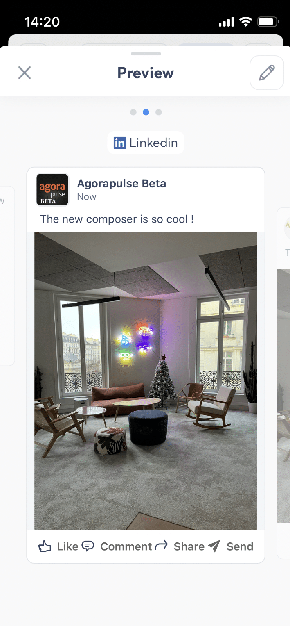Tap the Share arrow icon
Image resolution: width=290 pixels, height=626 pixels.
[x=162, y=545]
